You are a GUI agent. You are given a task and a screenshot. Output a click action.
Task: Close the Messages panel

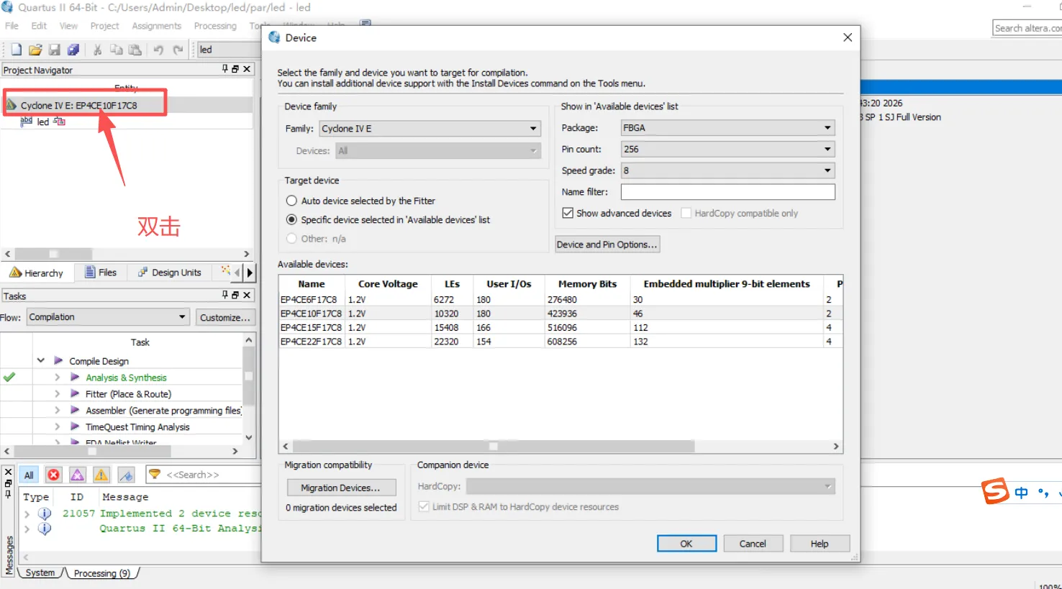[x=8, y=472]
